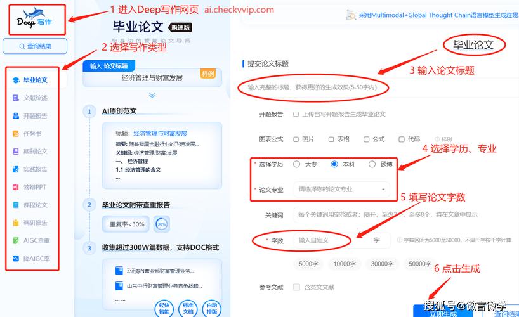Enable the 公式 checkbox
The height and width of the screenshot is (317, 519).
(367, 139)
